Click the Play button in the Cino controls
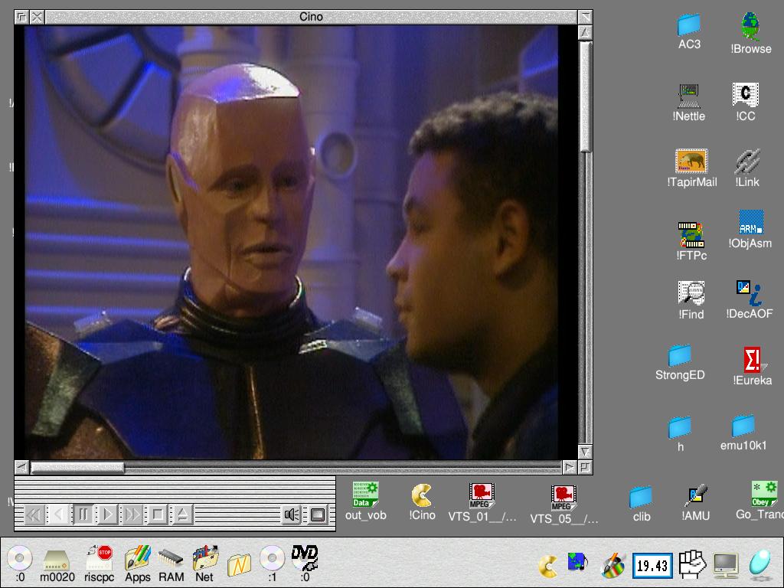This screenshot has width=784, height=588. click(x=108, y=514)
